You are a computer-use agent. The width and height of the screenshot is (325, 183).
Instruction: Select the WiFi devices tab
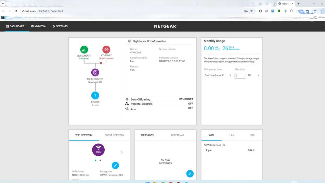pyautogui.click(x=212, y=135)
